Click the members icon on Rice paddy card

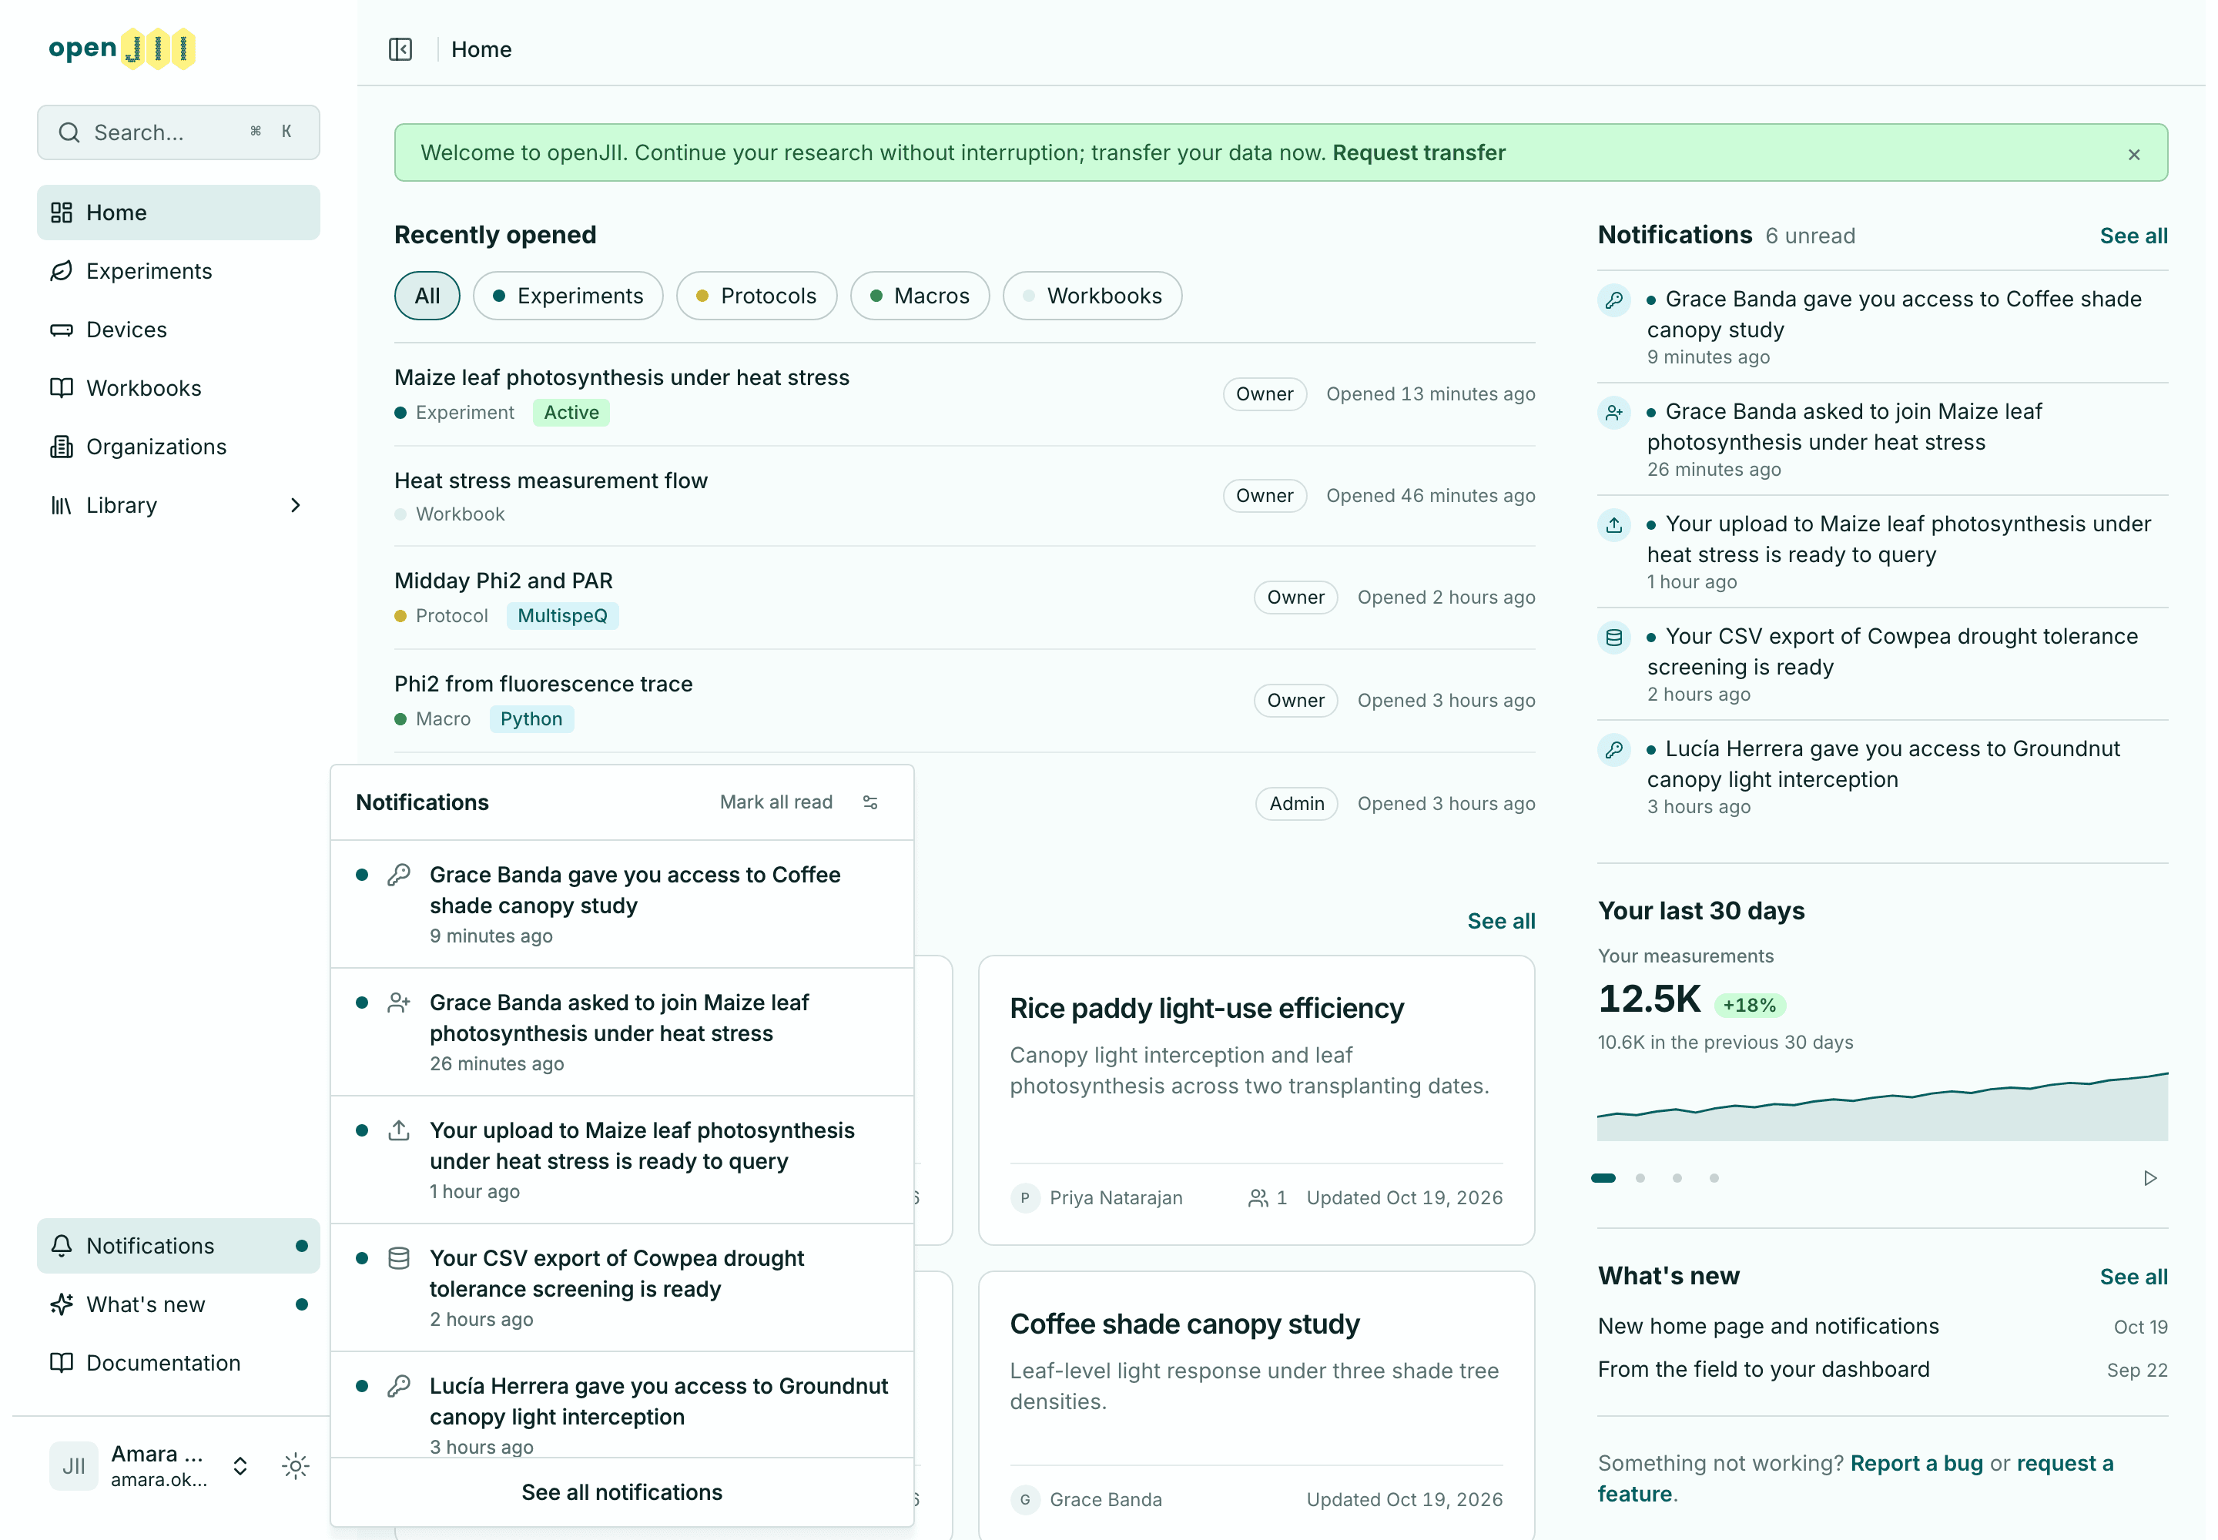[1258, 1198]
